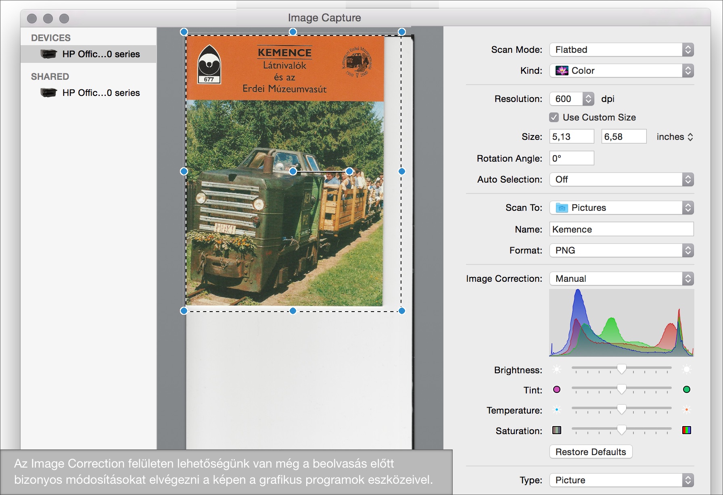
Task: Click the magenta tint icon
Action: pyautogui.click(x=557, y=389)
